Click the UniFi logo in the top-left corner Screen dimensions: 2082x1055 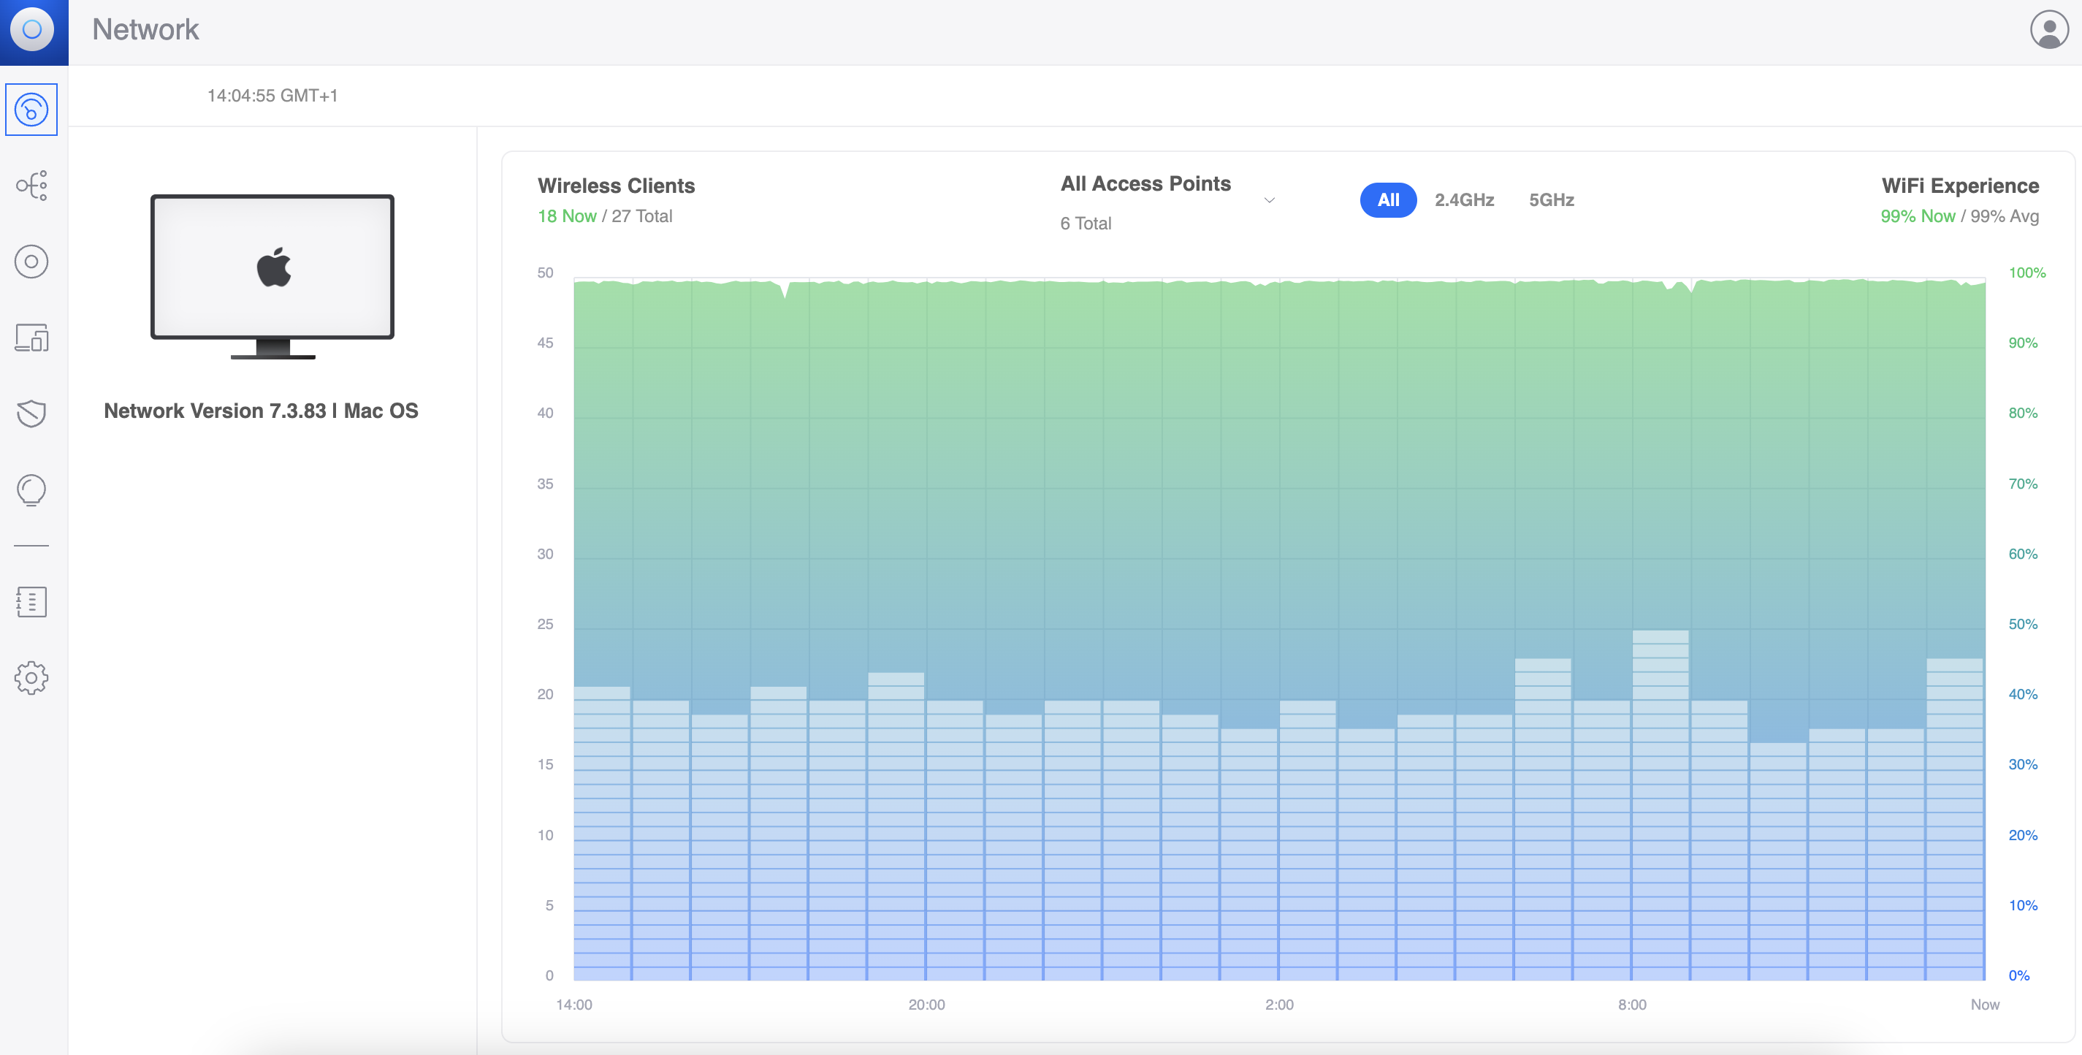pos(32,30)
